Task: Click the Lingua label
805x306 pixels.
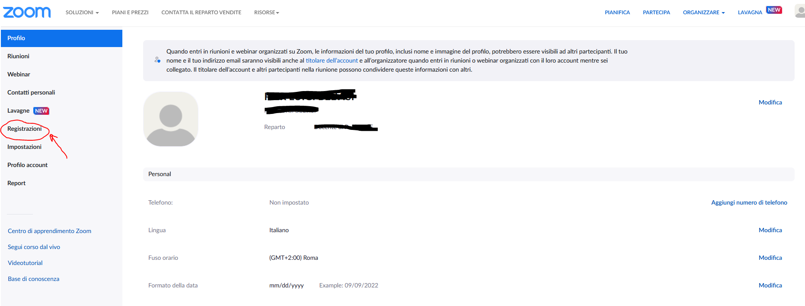Action: pos(157,230)
